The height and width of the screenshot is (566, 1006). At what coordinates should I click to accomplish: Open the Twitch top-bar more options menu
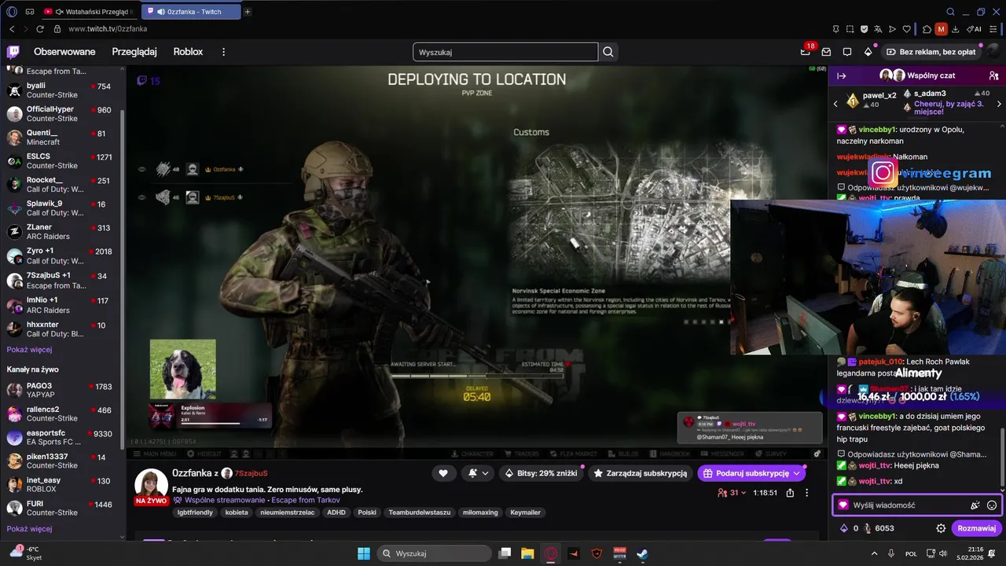pyautogui.click(x=223, y=52)
